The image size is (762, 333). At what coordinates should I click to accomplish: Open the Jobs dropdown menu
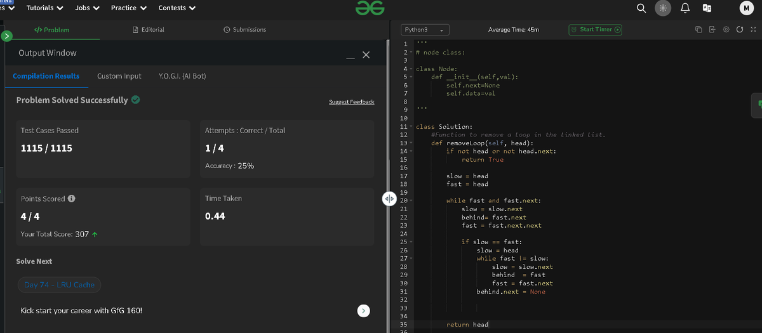88,8
